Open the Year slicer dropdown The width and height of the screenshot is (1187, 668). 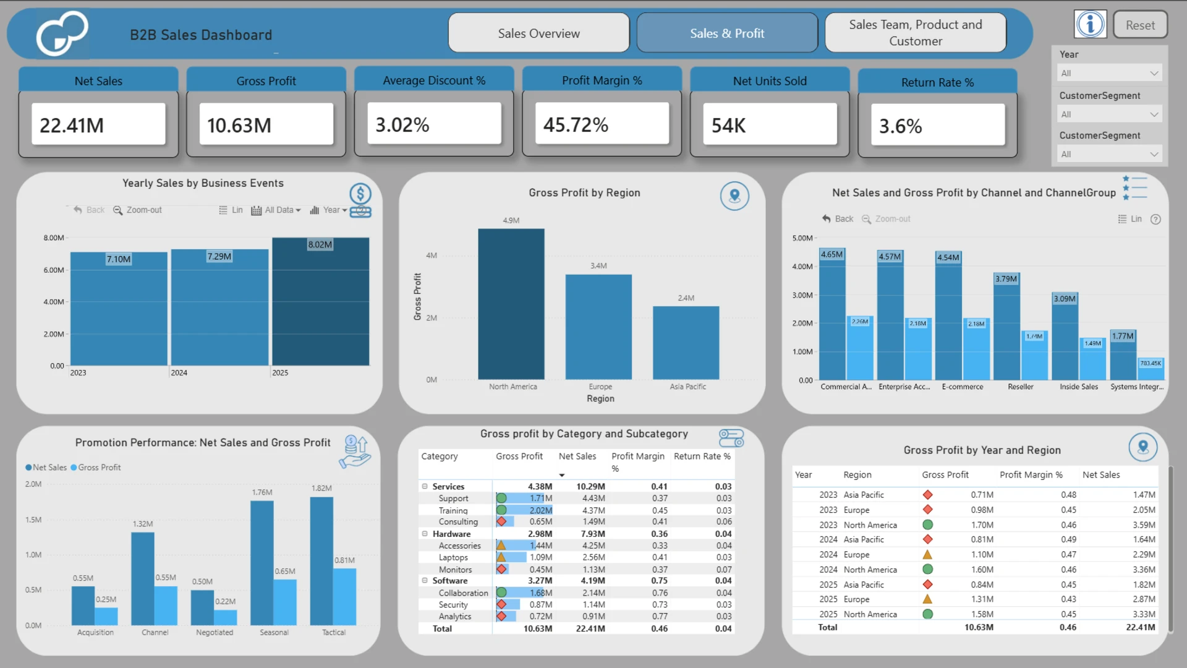click(1109, 73)
